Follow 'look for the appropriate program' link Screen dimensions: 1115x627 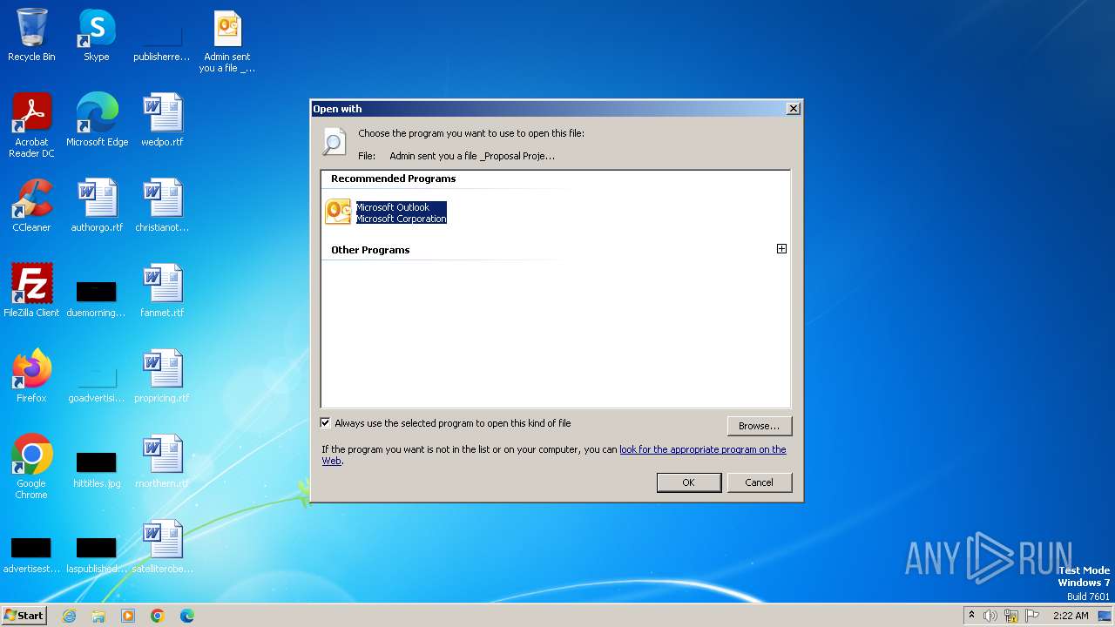pyautogui.click(x=702, y=449)
